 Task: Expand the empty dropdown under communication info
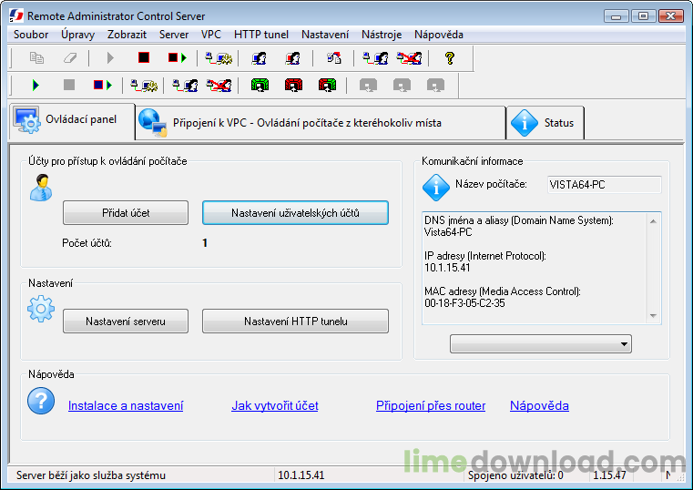541,344
